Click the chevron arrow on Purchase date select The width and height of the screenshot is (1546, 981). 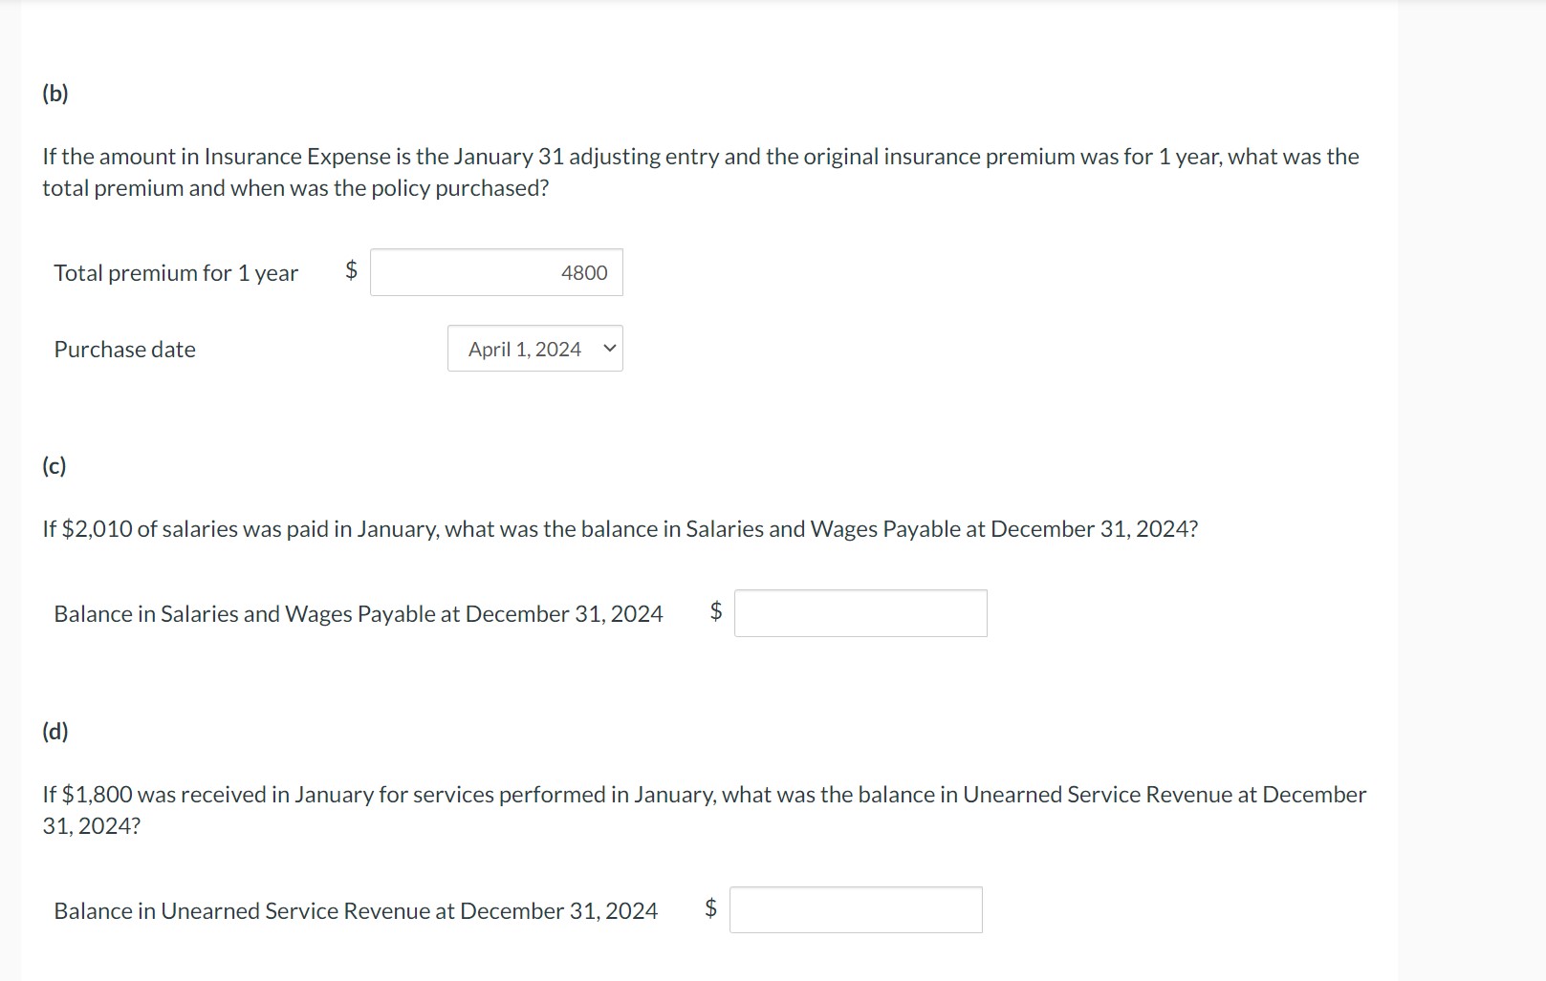click(609, 349)
